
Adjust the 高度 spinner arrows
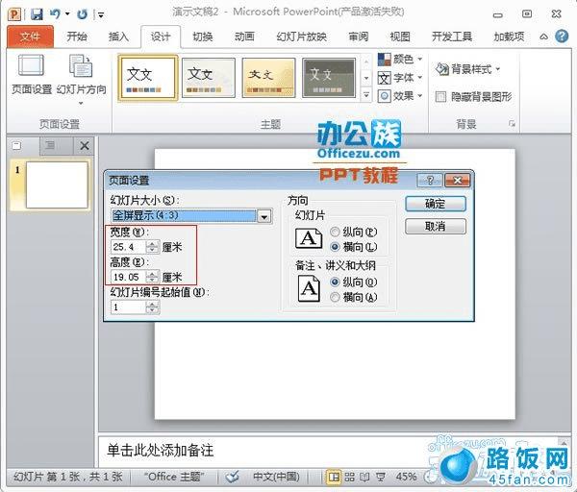point(152,277)
